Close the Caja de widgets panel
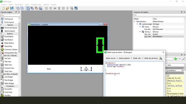This screenshot has width=186, height=104. click(19, 12)
